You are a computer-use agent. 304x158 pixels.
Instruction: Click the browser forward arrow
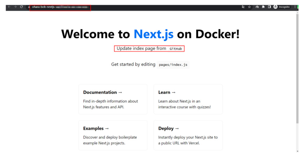coord(15,7)
